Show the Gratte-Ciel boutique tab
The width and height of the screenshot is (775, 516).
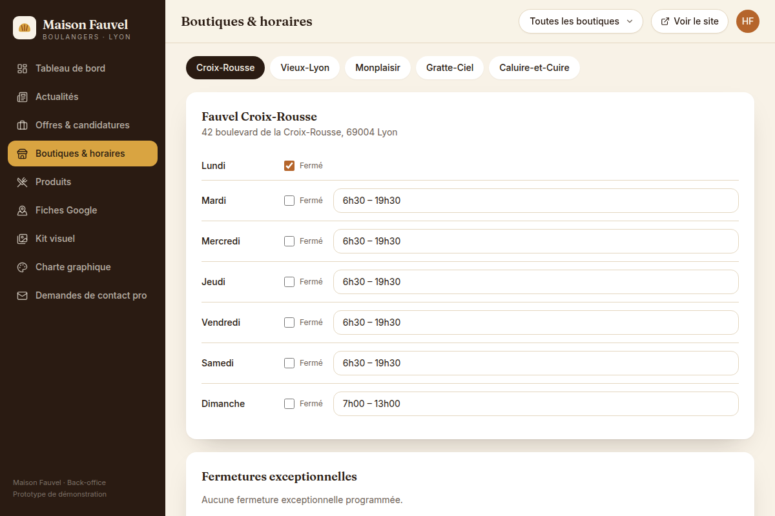[x=449, y=68]
